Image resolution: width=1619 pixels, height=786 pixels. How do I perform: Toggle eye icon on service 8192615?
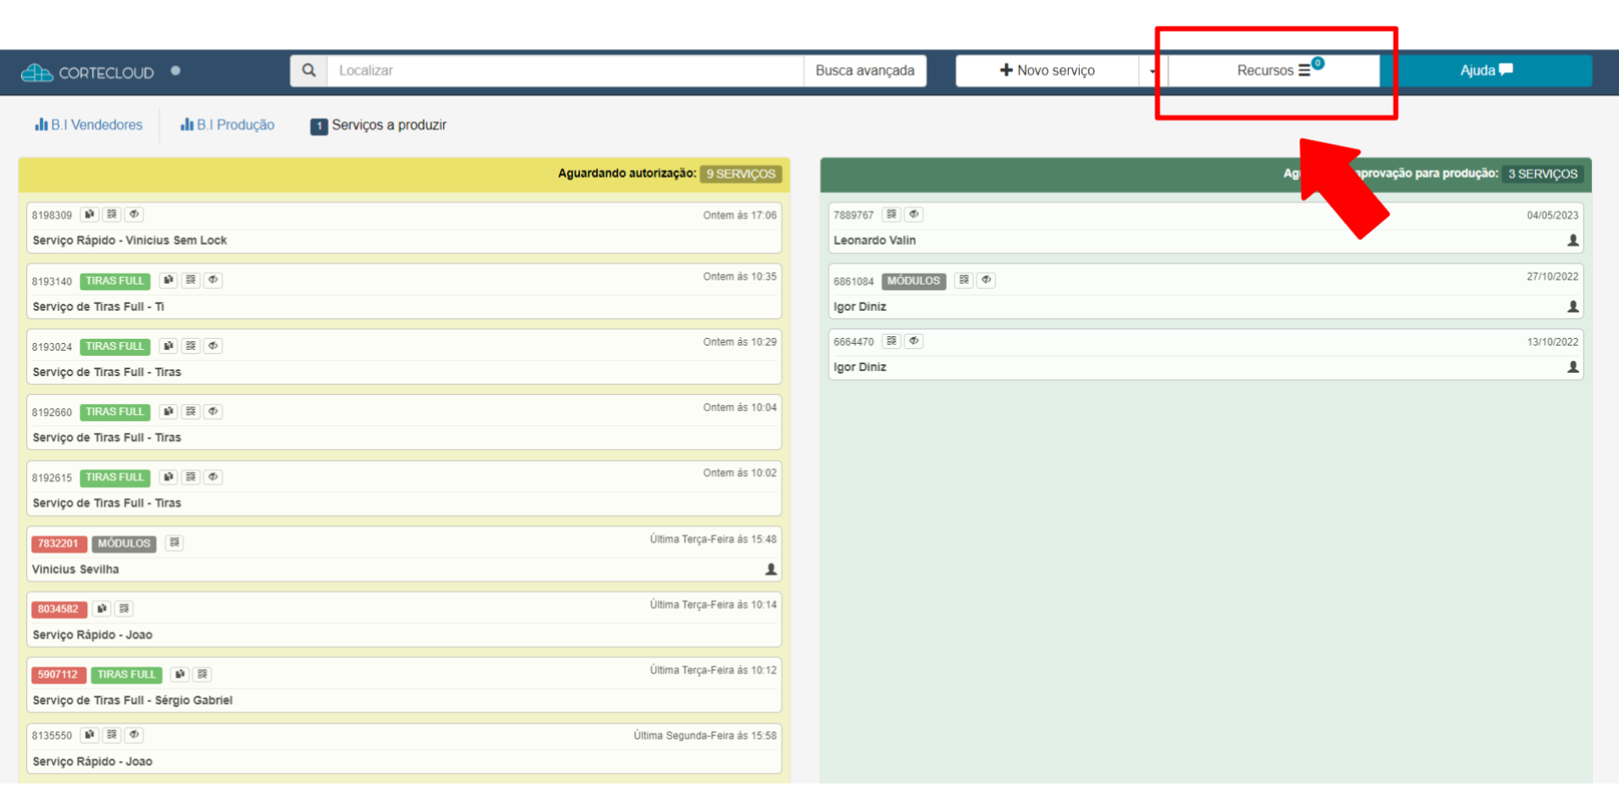(214, 477)
